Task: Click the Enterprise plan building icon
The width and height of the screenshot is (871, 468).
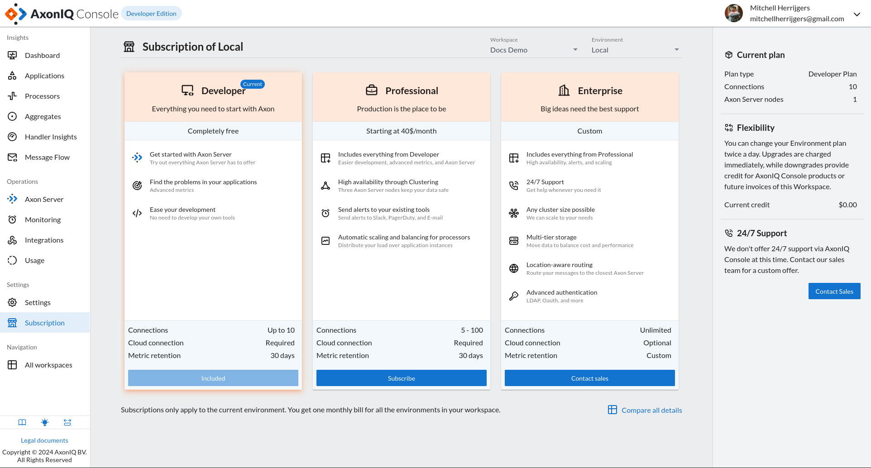Action: click(564, 90)
